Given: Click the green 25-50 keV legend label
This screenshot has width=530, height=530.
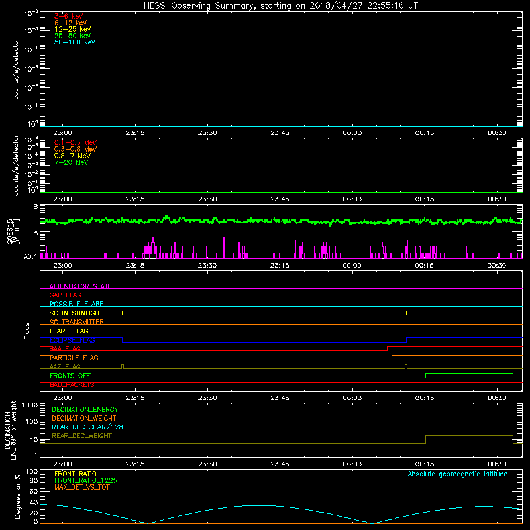Looking at the screenshot, I should pyautogui.click(x=73, y=36).
